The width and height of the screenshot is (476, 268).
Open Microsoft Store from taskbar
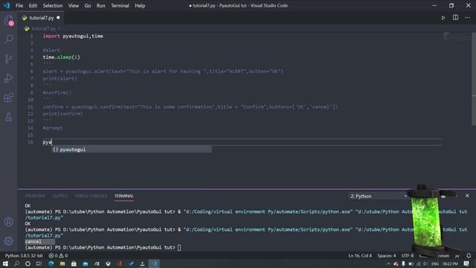[74, 264]
